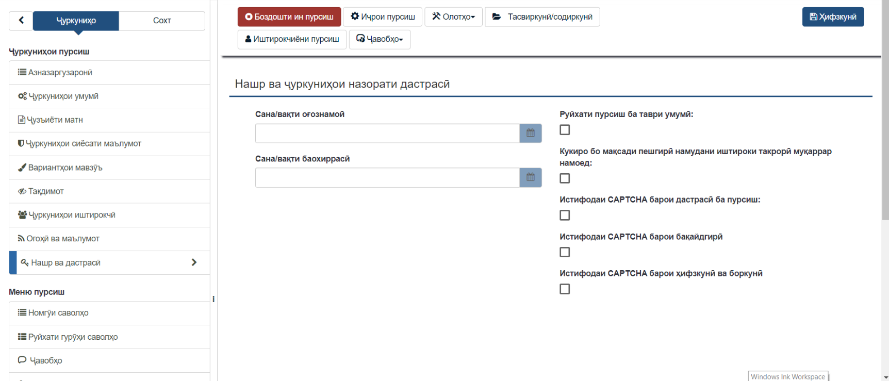Switch to the Сохт tab
The height and width of the screenshot is (381, 889).
[x=161, y=21]
